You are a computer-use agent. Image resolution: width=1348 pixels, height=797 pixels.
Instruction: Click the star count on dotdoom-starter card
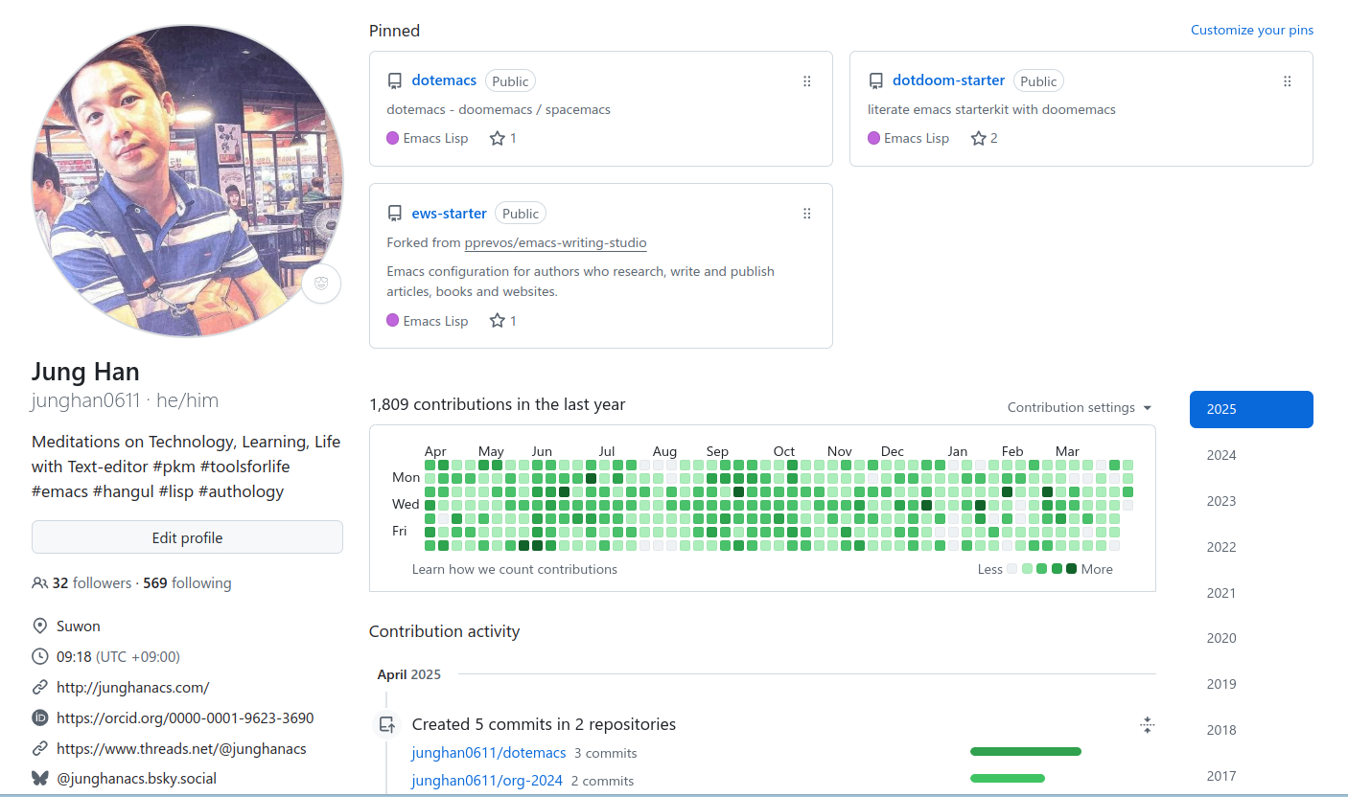point(985,138)
